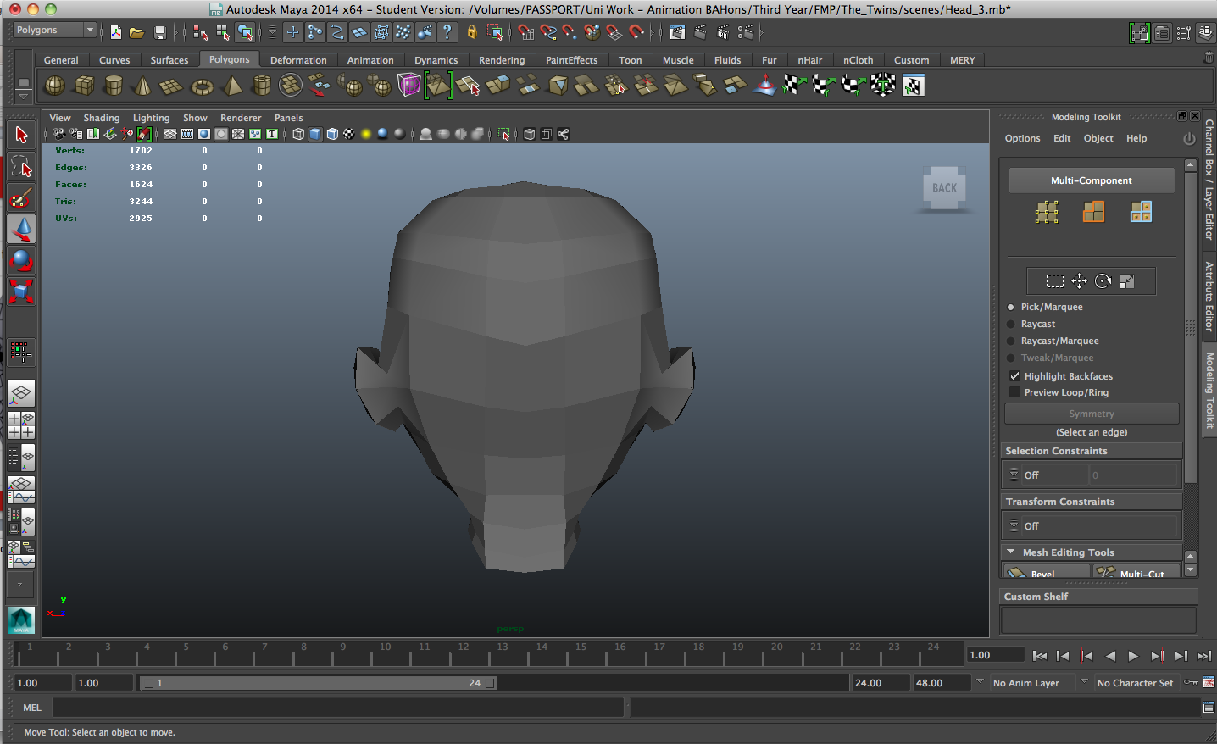Click the BACK view cube face
Viewport: 1217px width, 744px height.
click(x=944, y=188)
